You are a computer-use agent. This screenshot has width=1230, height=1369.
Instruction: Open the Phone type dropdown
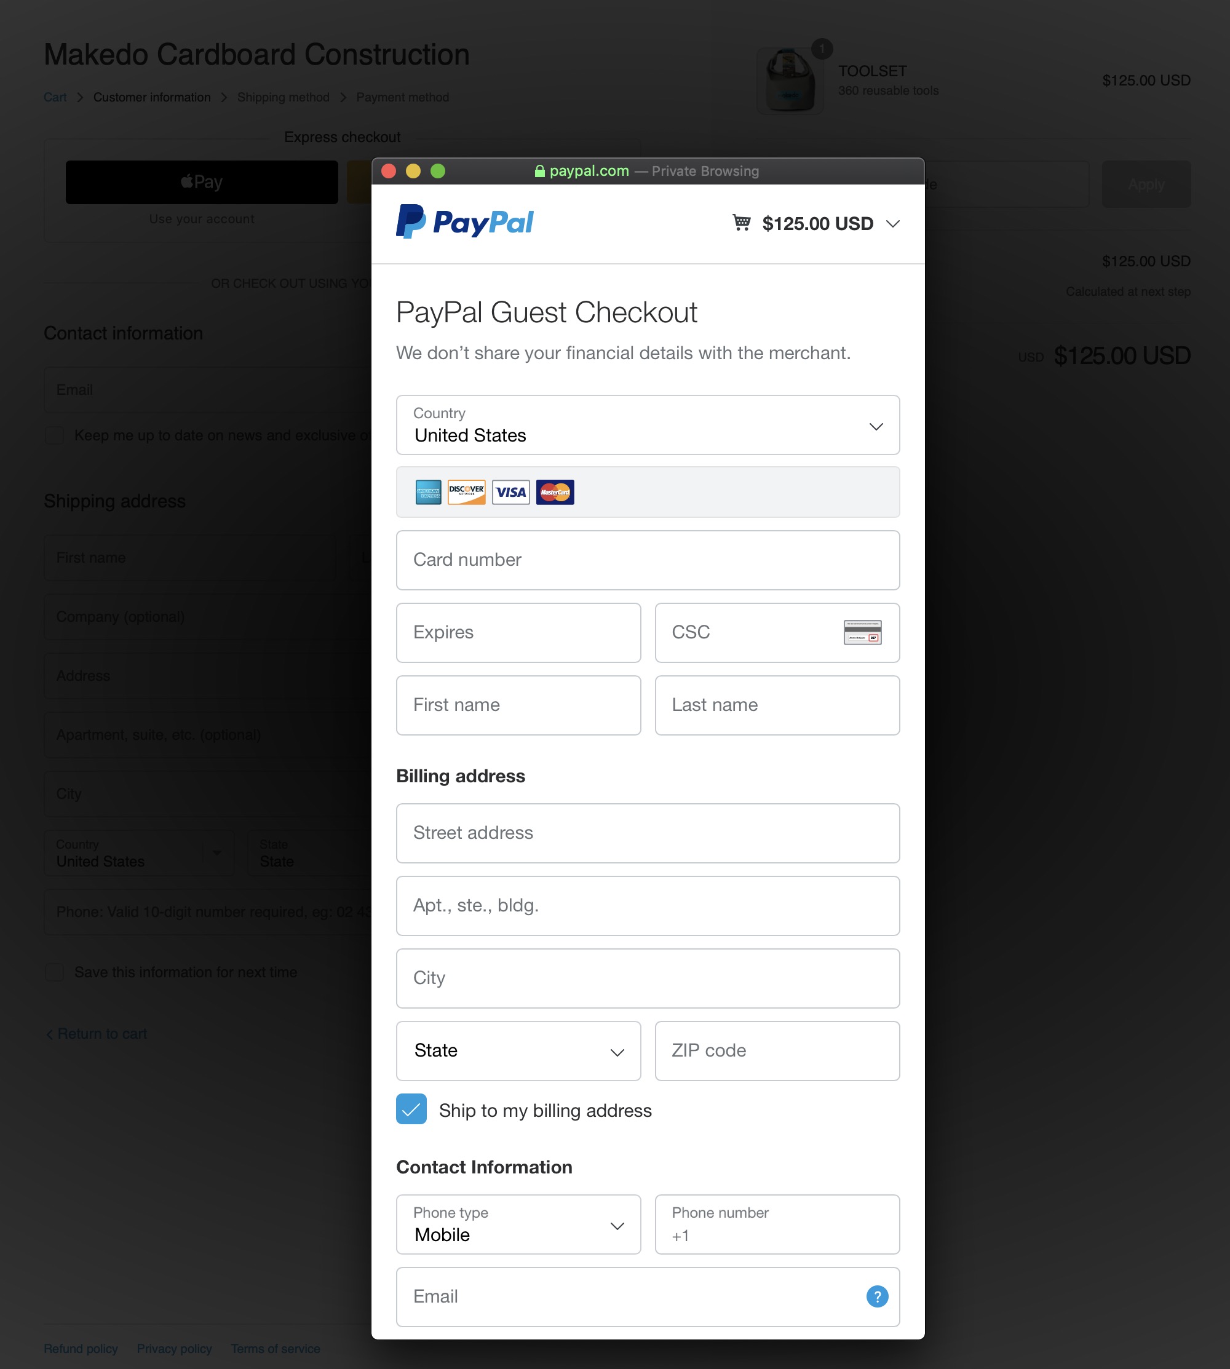pos(518,1224)
